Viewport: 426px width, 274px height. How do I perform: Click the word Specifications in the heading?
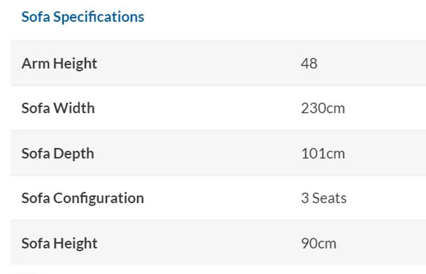[99, 17]
